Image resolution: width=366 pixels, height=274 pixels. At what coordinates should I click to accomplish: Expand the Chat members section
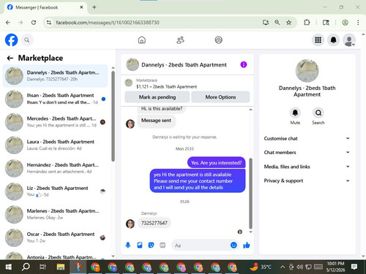click(x=307, y=152)
